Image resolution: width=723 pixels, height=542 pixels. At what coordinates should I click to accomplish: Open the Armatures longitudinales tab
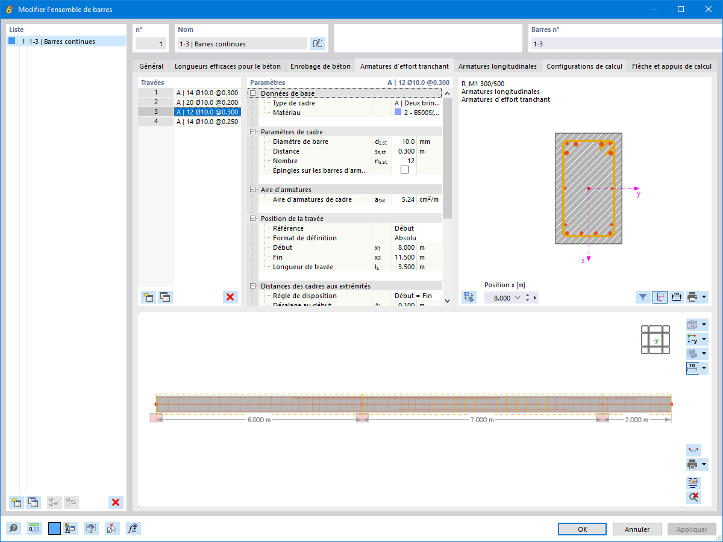pos(497,66)
